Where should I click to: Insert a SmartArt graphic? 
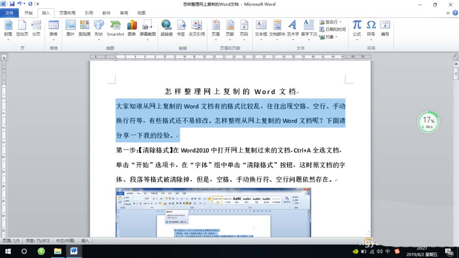point(115,28)
